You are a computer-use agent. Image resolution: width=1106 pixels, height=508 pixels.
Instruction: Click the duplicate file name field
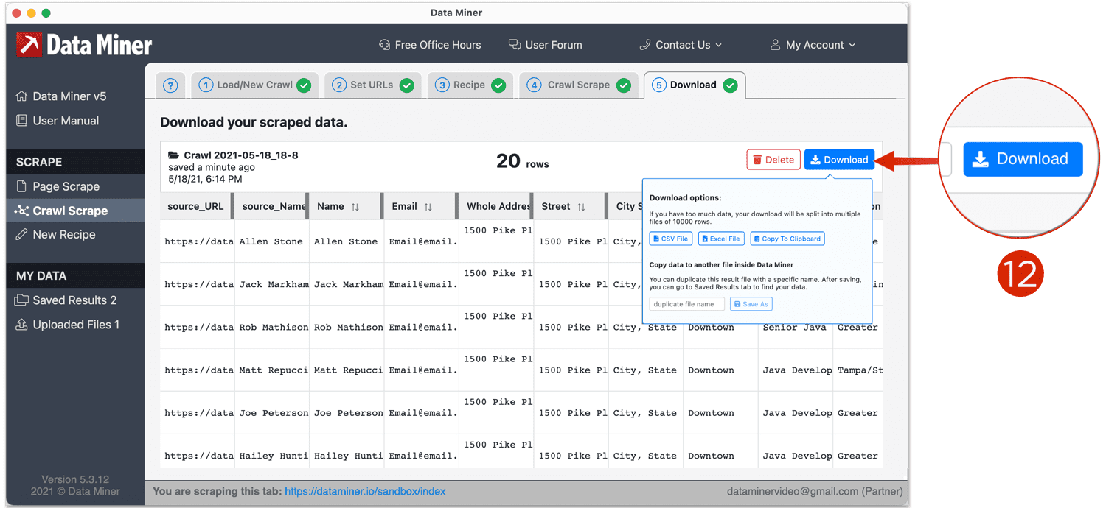(686, 304)
